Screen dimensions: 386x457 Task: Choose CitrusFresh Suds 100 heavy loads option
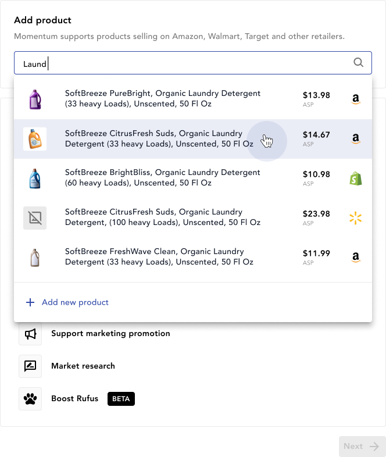[193, 218]
